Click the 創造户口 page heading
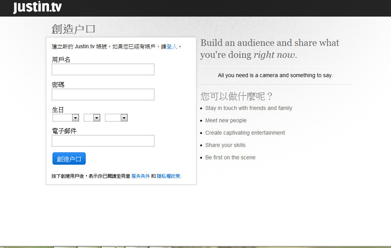391x248 pixels. (73, 29)
